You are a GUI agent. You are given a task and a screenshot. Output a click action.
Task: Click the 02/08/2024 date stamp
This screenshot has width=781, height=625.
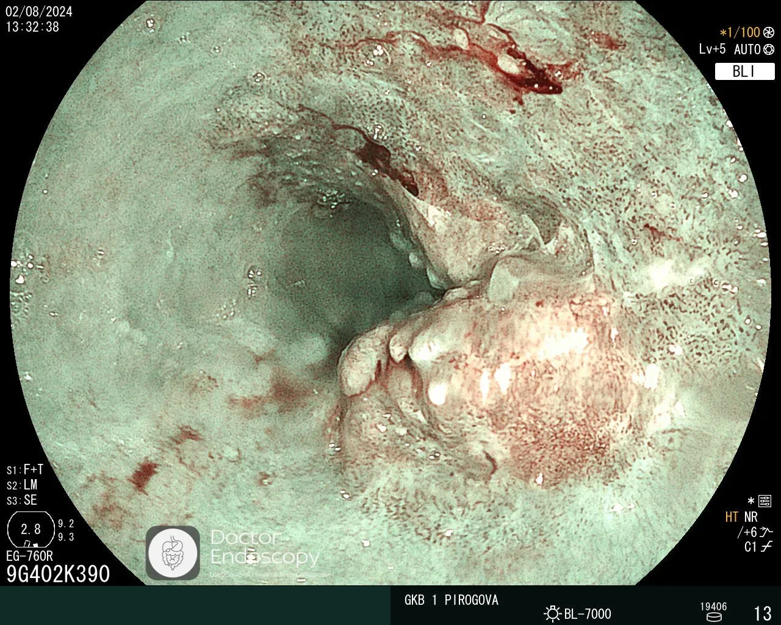(x=39, y=12)
